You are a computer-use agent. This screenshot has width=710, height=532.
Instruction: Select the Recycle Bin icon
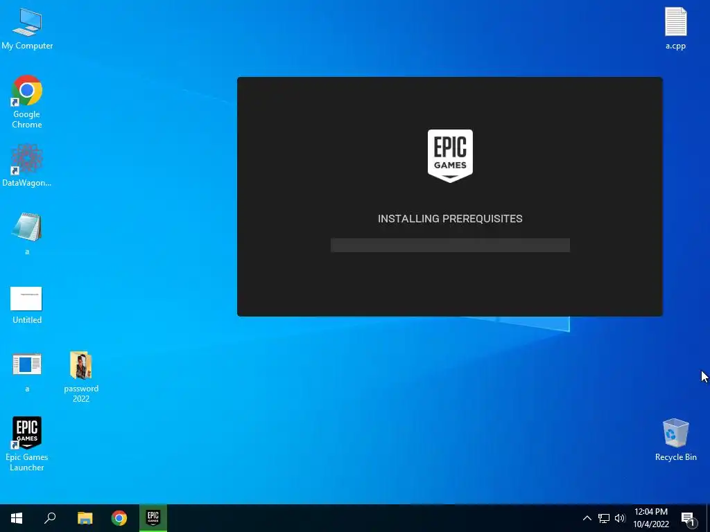[675, 440]
